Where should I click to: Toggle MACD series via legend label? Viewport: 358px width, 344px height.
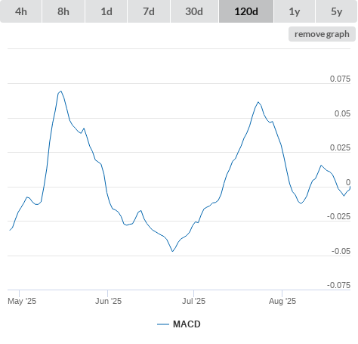click(187, 324)
